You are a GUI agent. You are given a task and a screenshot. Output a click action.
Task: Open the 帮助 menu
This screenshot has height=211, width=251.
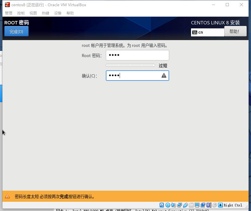[x=70, y=13]
